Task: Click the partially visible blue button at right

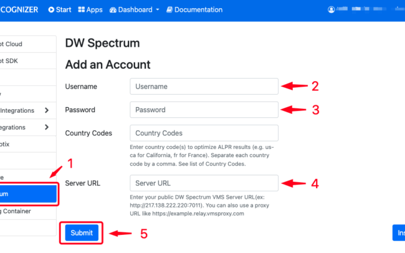Action: pyautogui.click(x=399, y=233)
